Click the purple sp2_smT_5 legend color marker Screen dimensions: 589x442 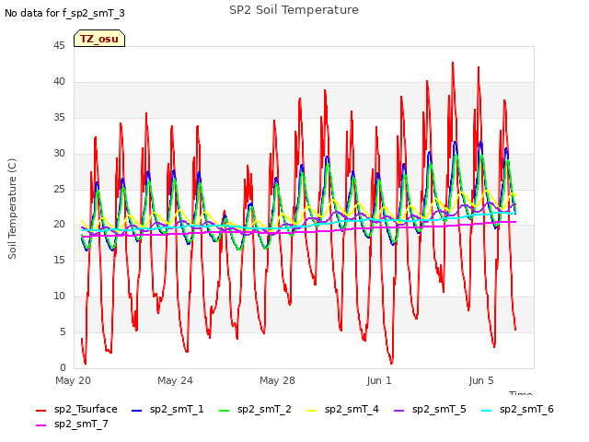point(398,411)
